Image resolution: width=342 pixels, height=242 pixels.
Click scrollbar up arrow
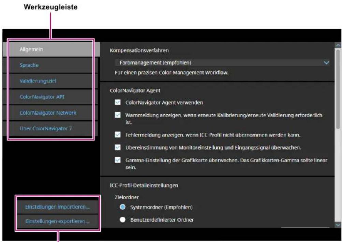click(x=338, y=45)
